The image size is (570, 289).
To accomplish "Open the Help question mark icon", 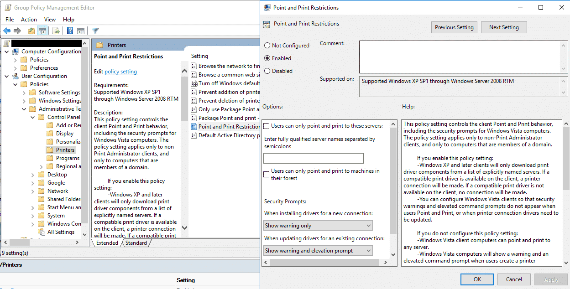I will coord(70,31).
